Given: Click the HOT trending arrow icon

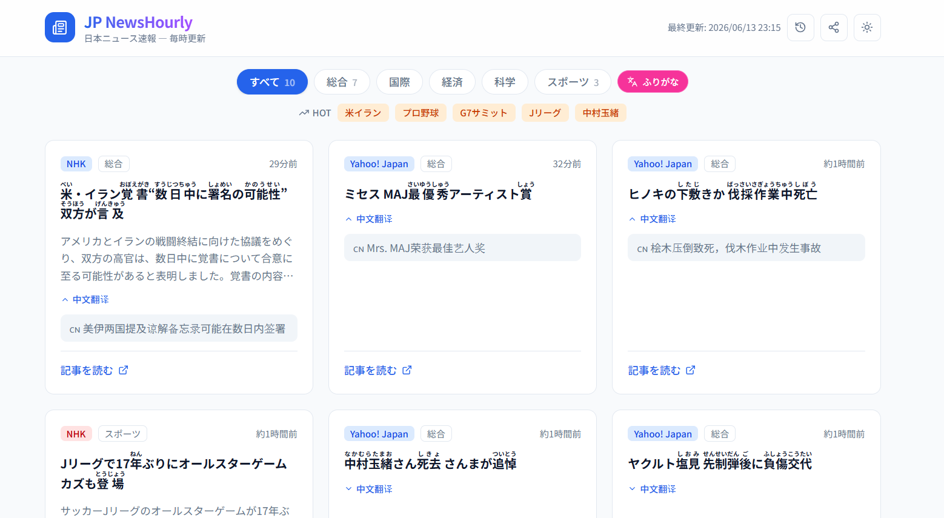Looking at the screenshot, I should 304,113.
